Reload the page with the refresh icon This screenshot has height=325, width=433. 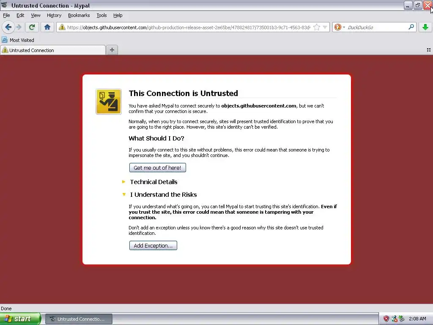[x=32, y=27]
